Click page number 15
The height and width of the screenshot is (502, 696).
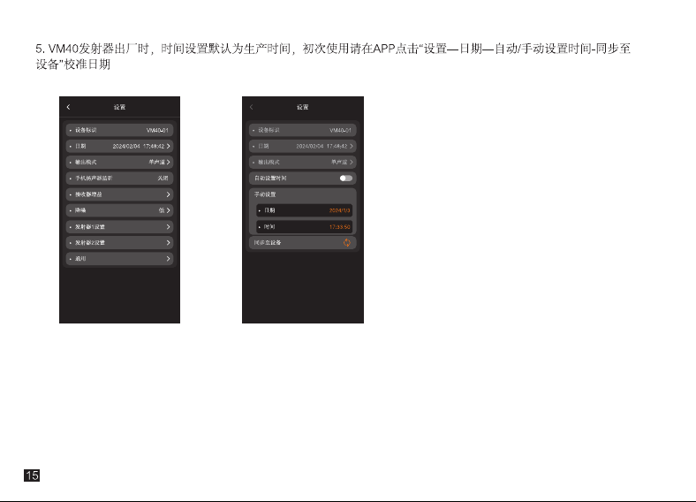point(32,475)
